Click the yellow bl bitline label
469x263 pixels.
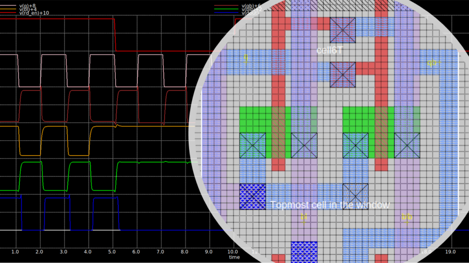(x=303, y=217)
